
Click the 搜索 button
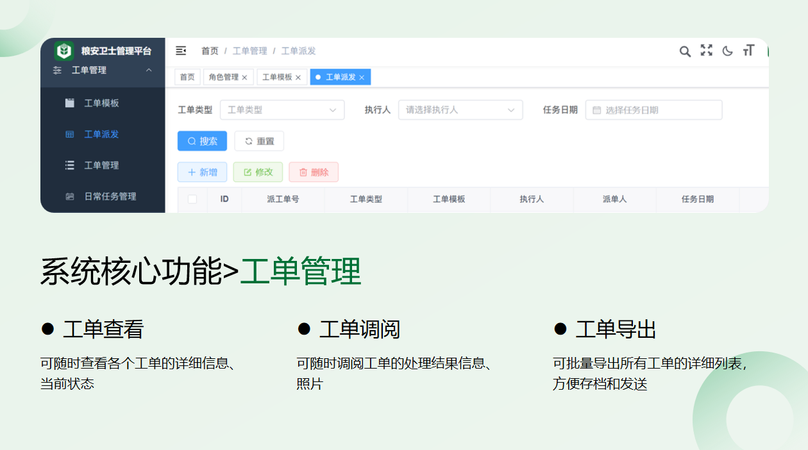point(202,141)
